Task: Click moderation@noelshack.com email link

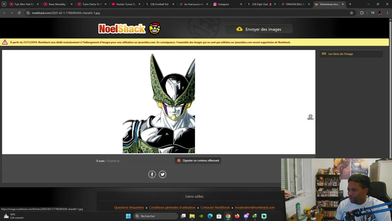Action: (255, 207)
